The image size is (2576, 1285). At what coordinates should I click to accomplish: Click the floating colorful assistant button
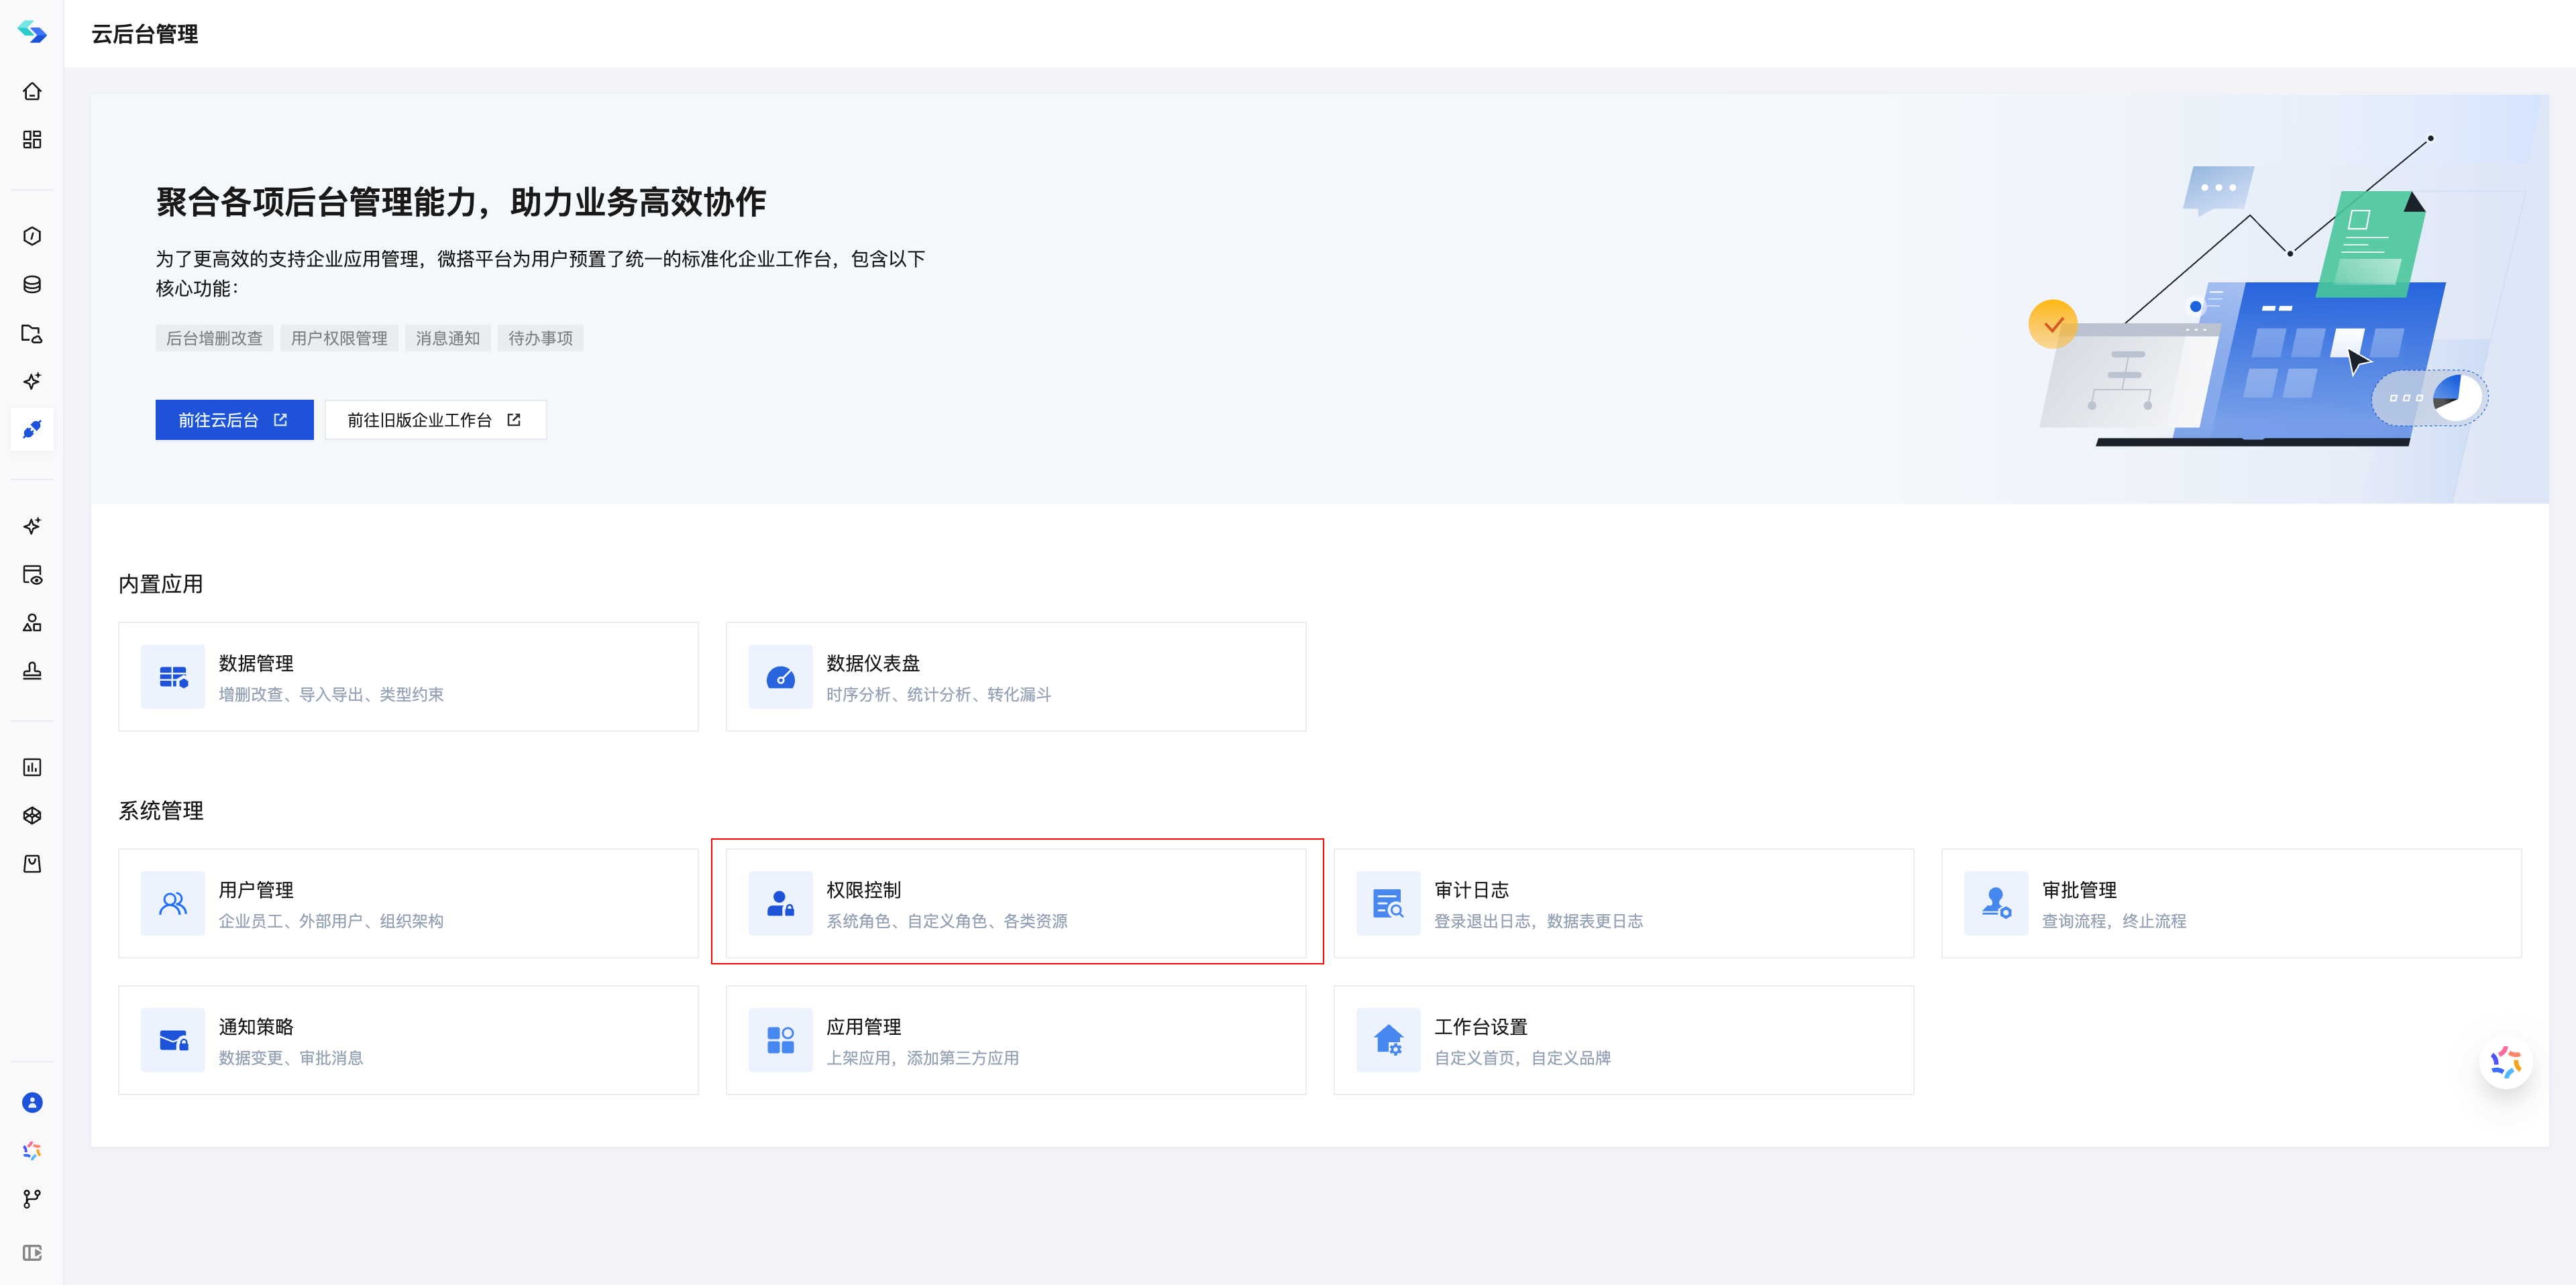point(2505,1062)
